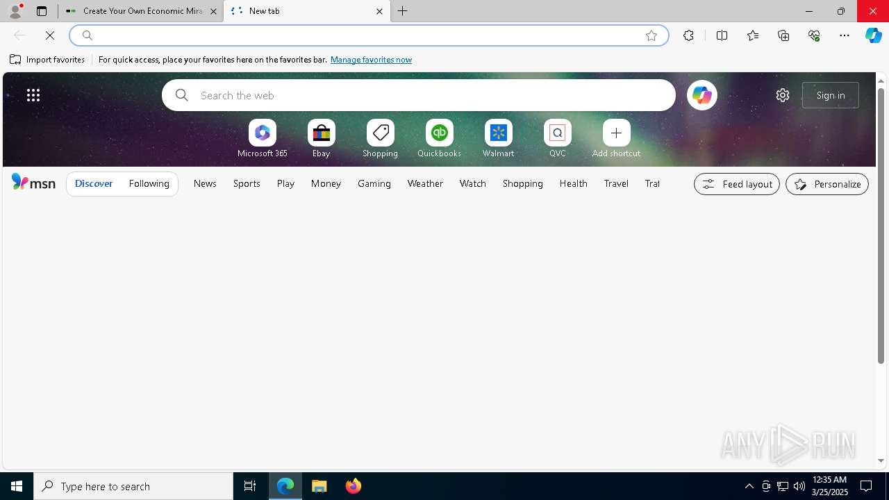Open the Ebay shortcut

(x=322, y=139)
